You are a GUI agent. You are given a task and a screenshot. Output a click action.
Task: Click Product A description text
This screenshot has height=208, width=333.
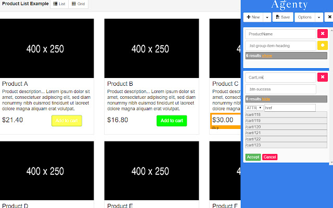click(x=46, y=100)
